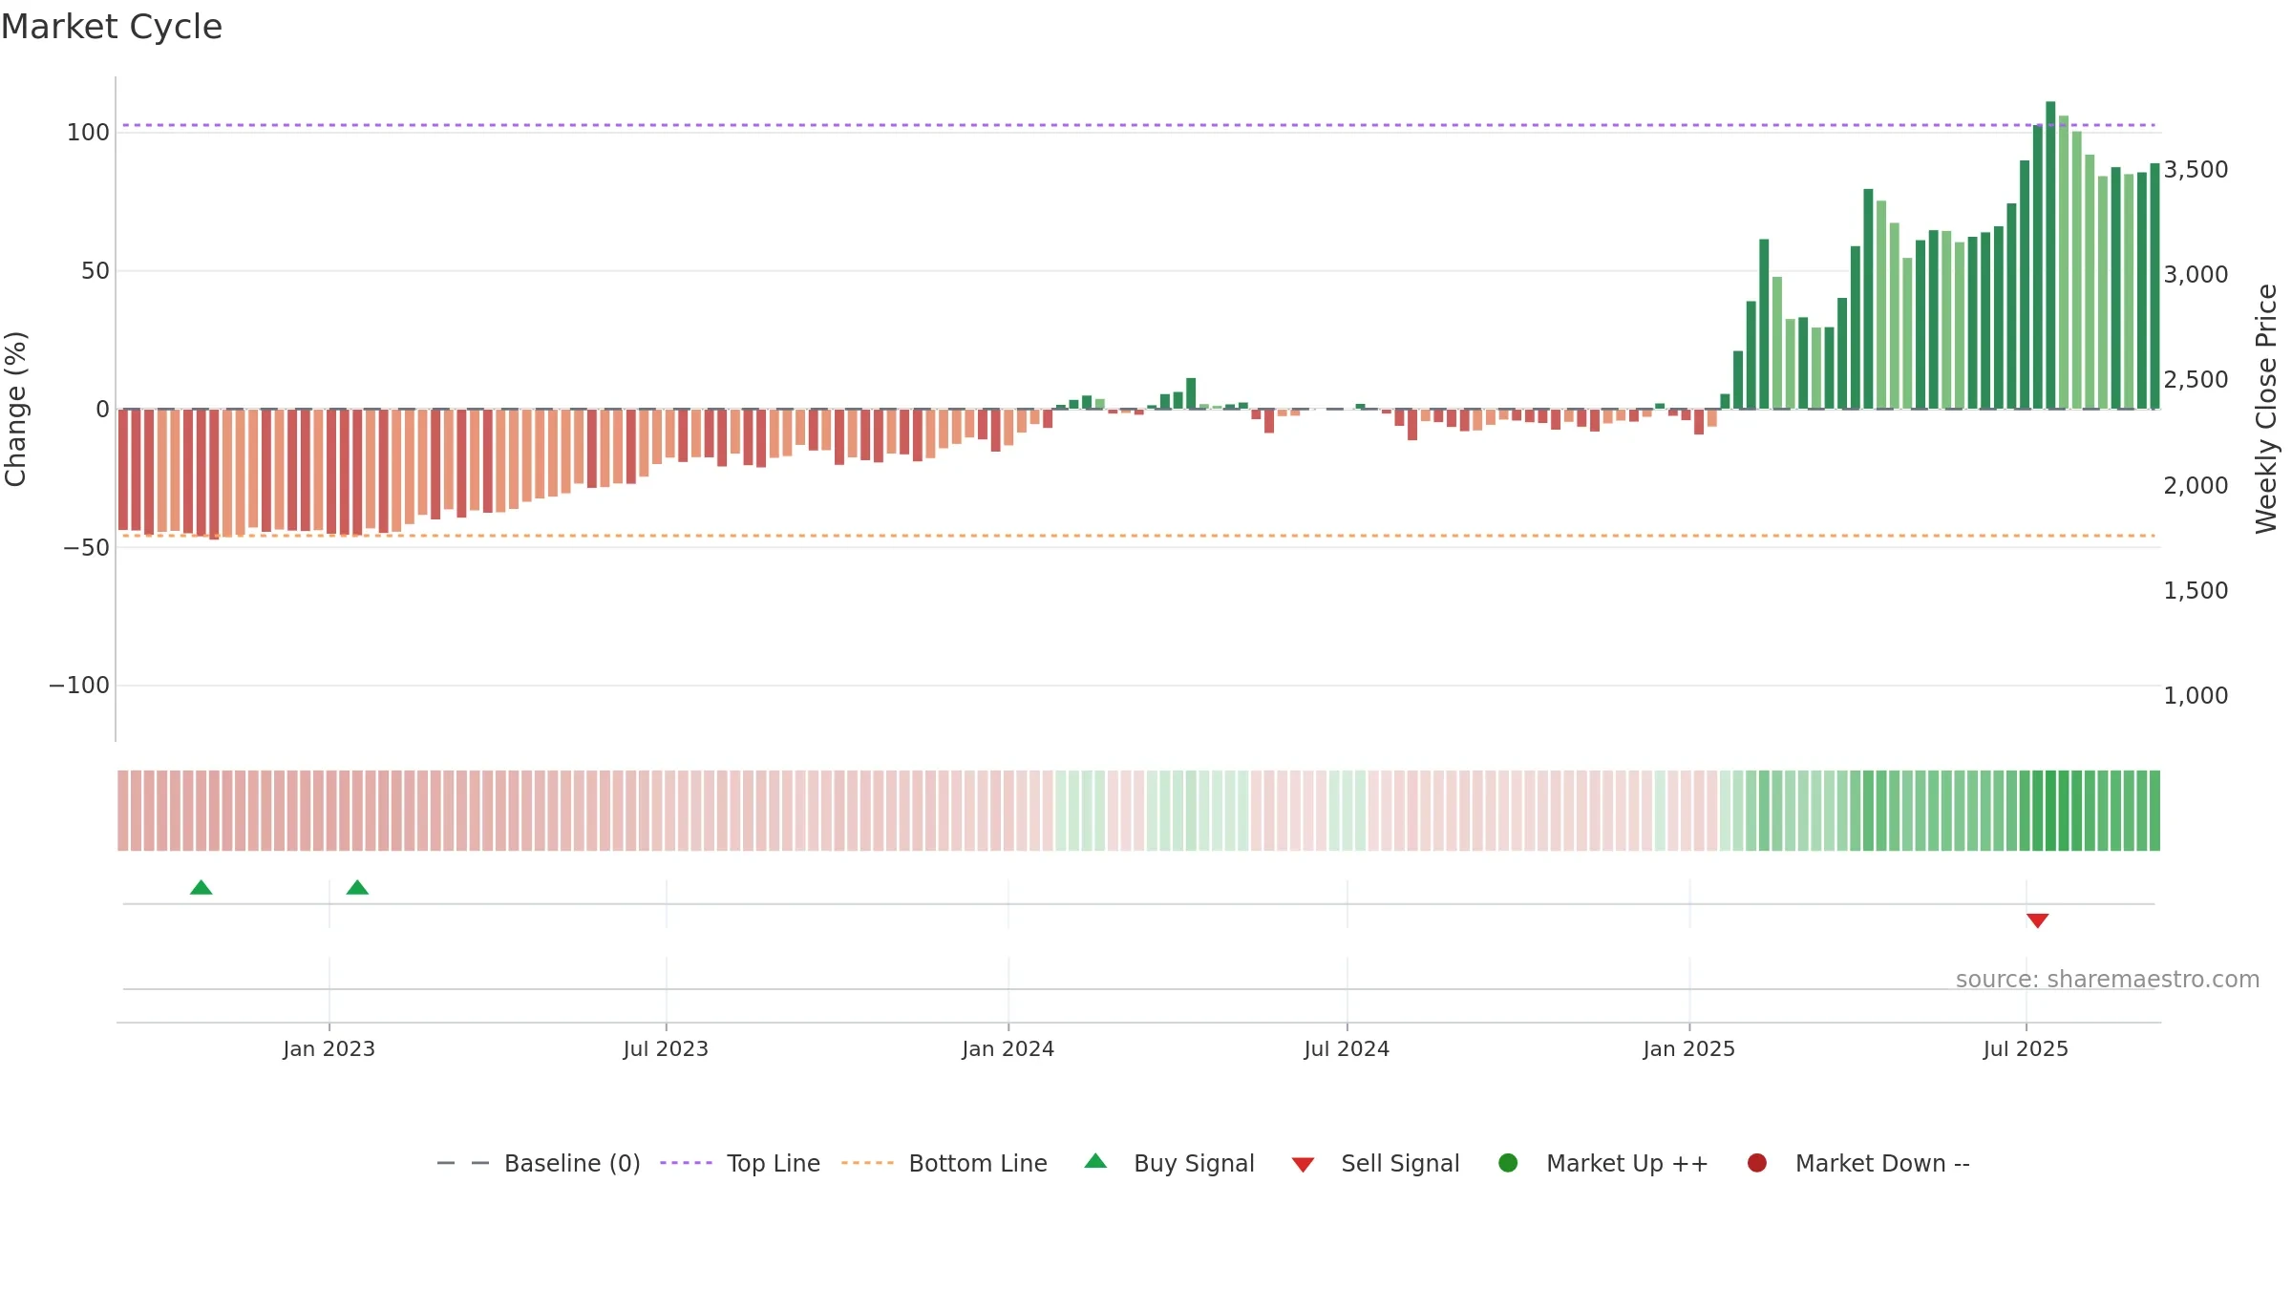Click the 50 tick on the left axis
The height and width of the screenshot is (1289, 2292).
coord(95,271)
